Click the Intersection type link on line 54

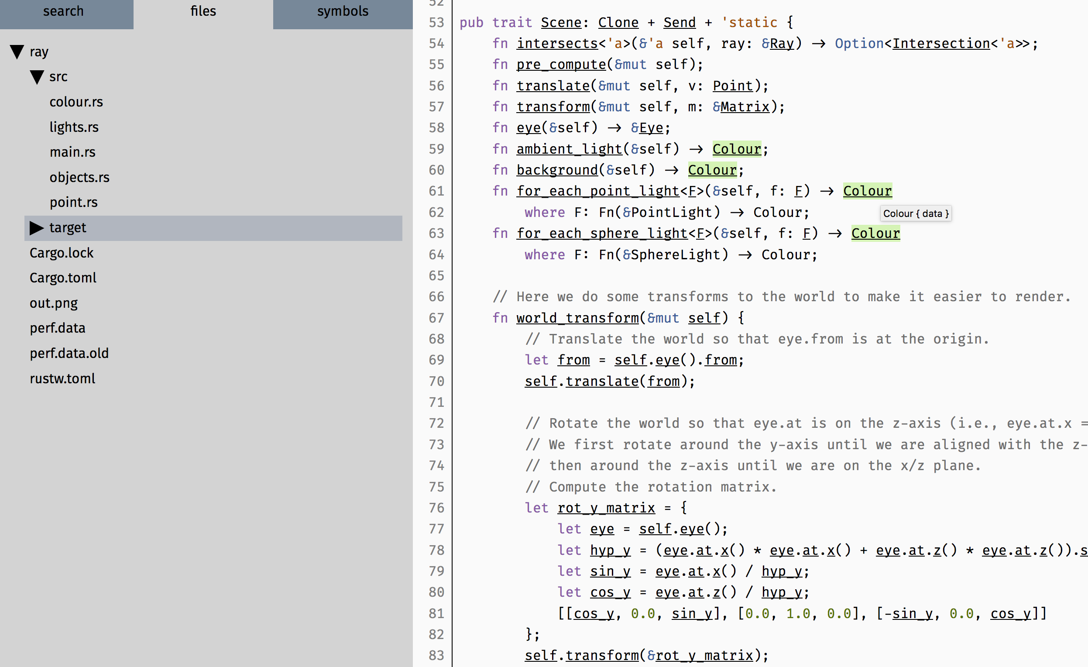(941, 43)
